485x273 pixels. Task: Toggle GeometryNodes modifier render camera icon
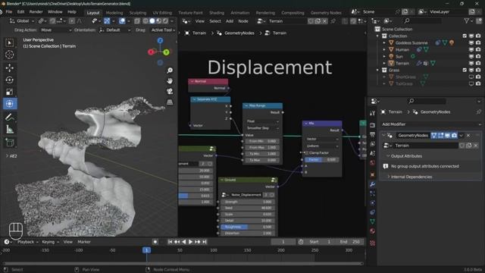[x=454, y=136]
